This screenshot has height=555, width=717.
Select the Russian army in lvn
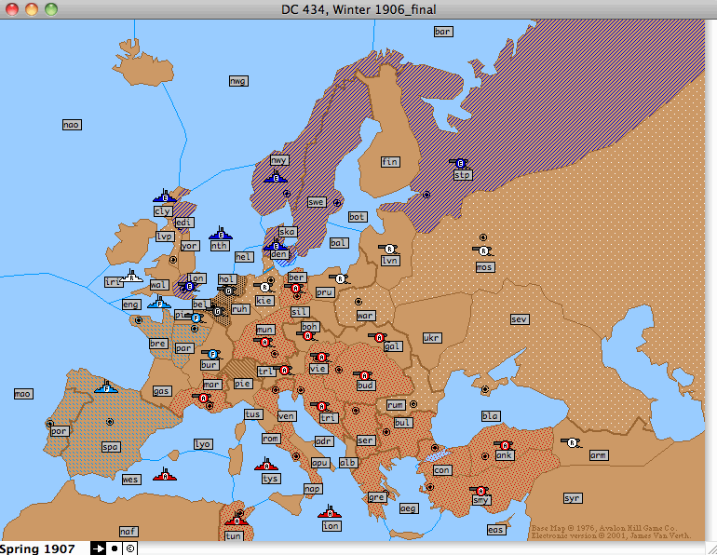point(388,250)
